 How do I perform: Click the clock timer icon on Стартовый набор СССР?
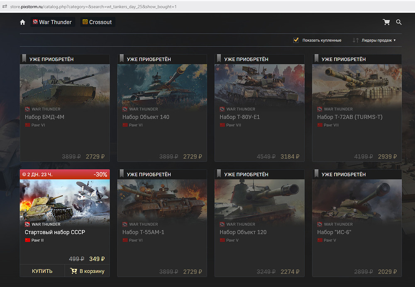tap(24, 174)
